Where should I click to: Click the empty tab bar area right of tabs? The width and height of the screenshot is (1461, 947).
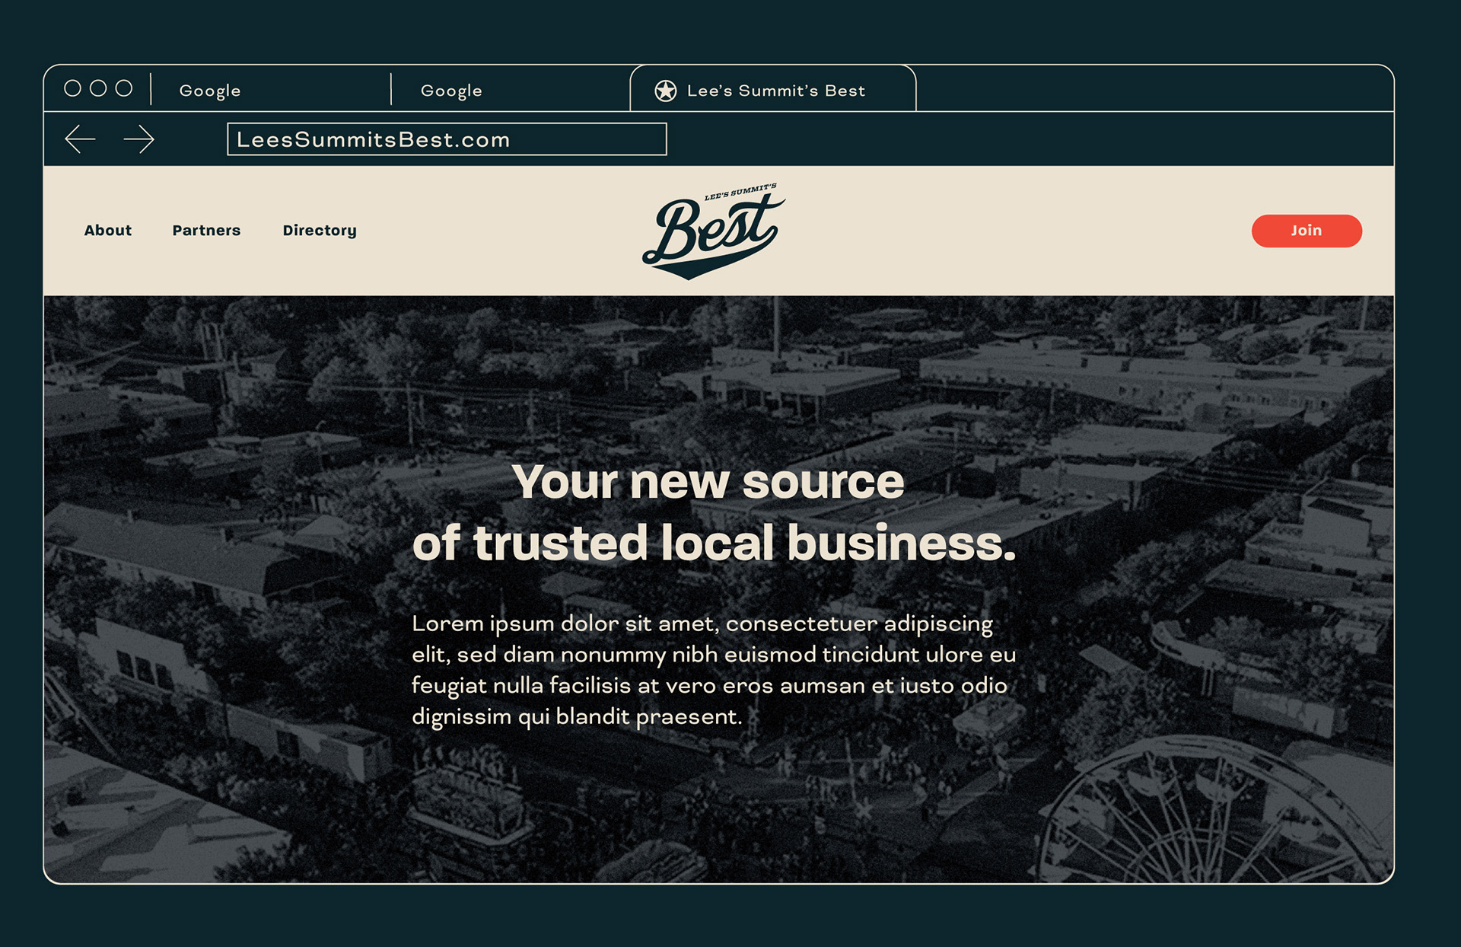tap(1155, 89)
